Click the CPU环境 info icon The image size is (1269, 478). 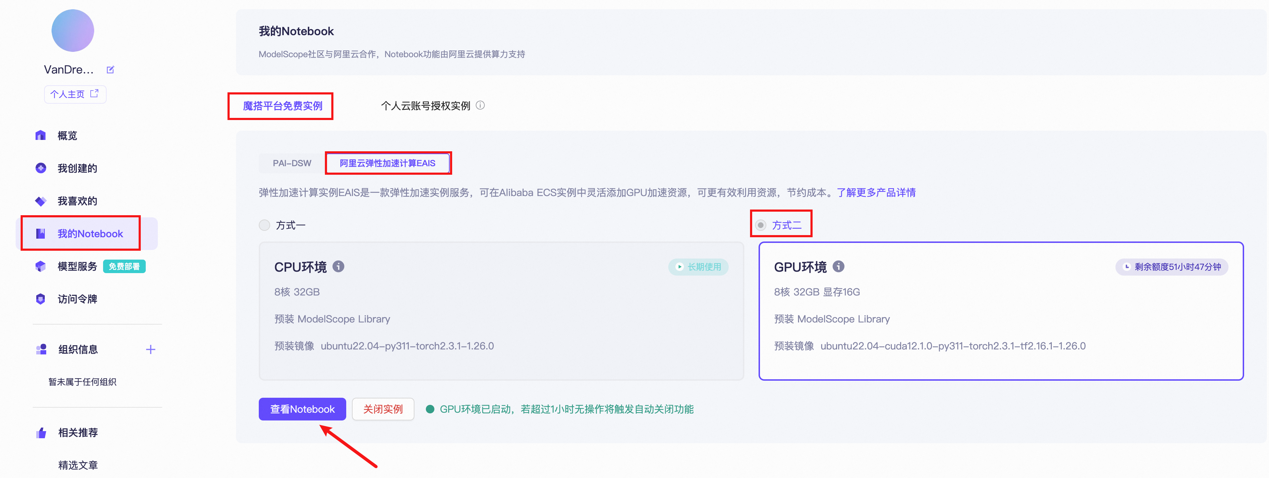(x=338, y=266)
